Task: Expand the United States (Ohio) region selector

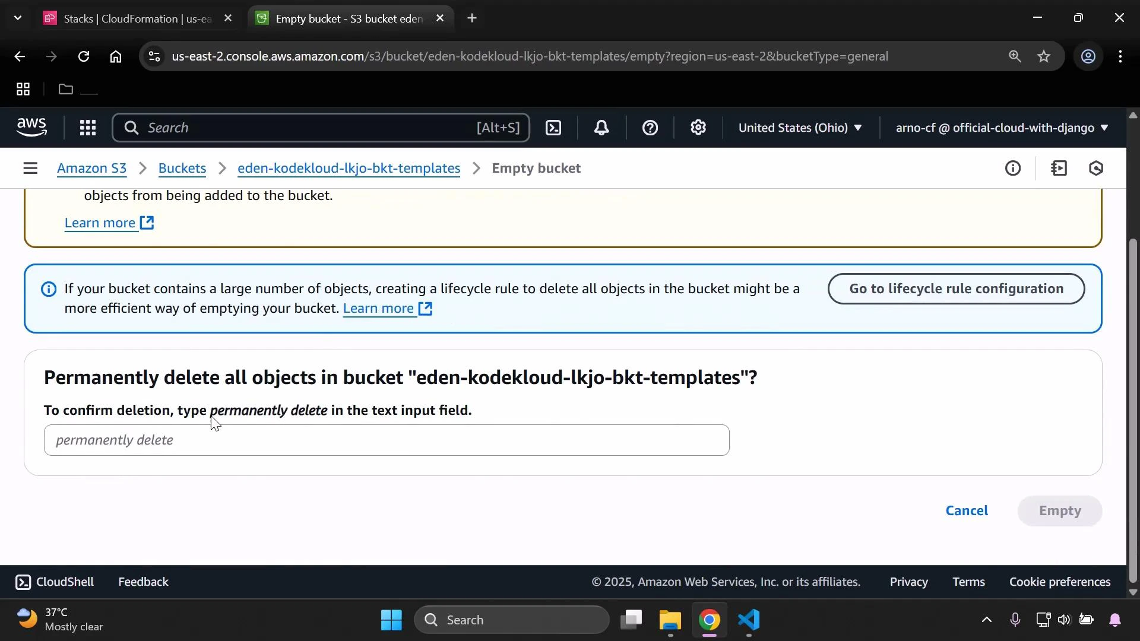Action: point(800,128)
